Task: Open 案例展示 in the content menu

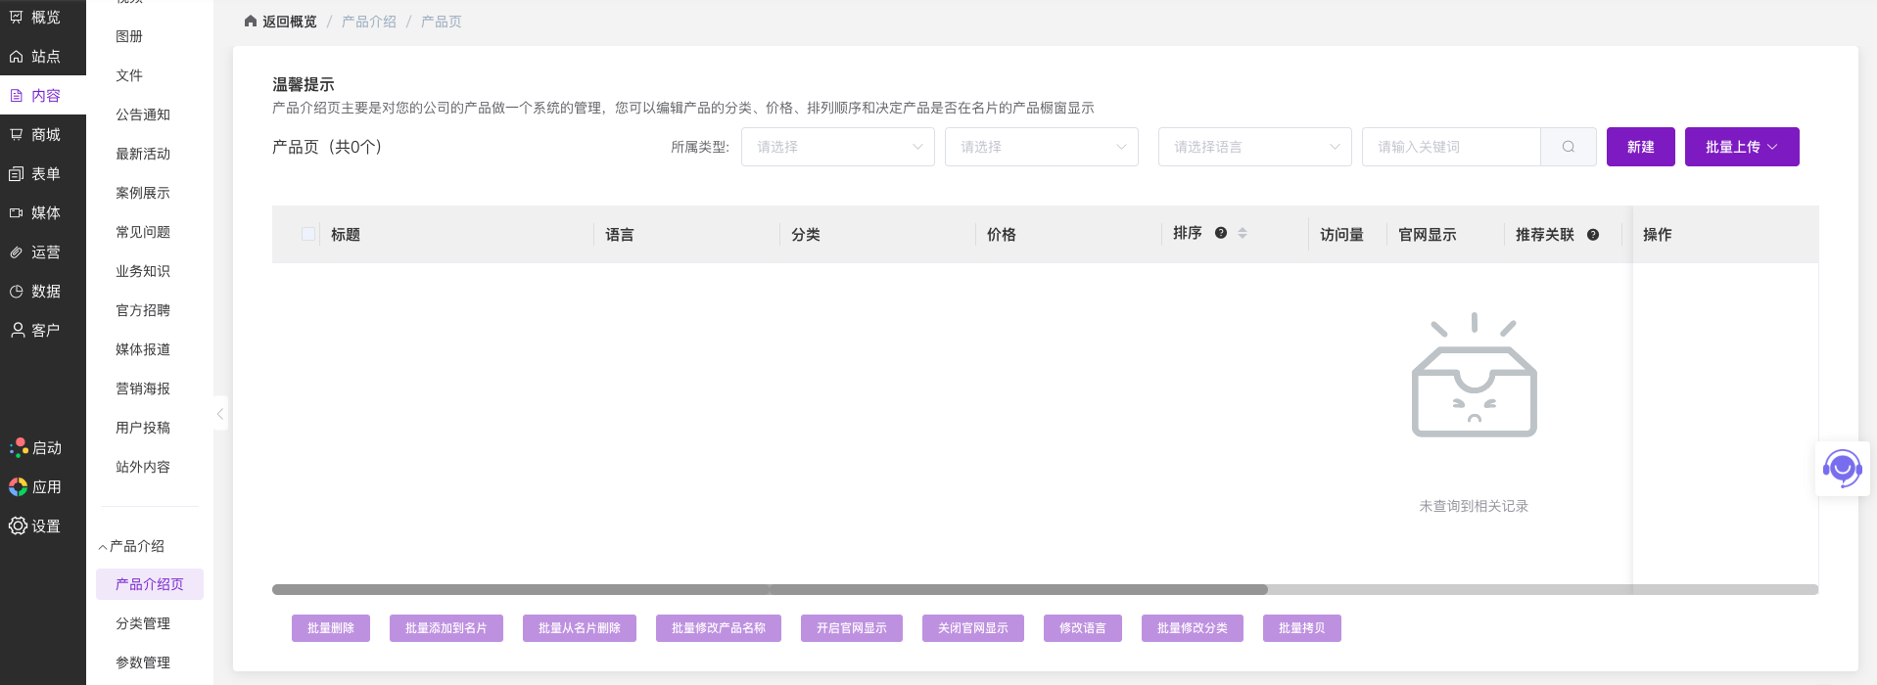Action: [x=143, y=193]
